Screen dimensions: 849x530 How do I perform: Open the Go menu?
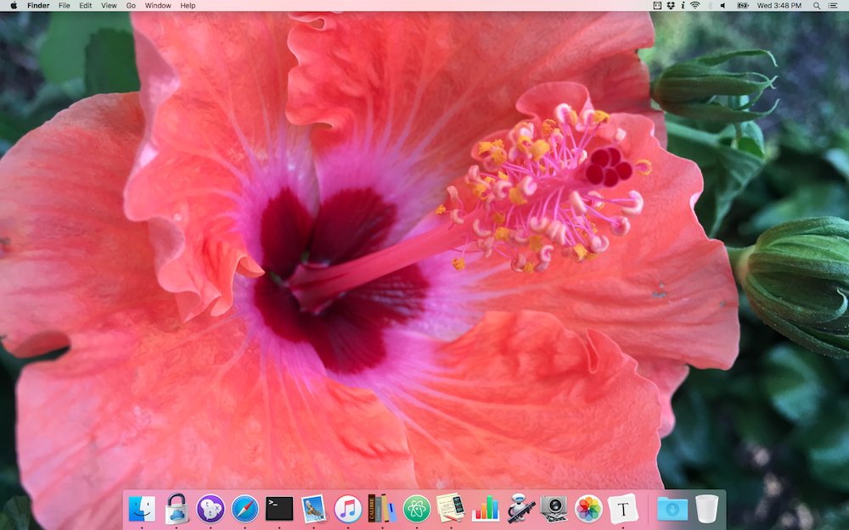(x=131, y=5)
